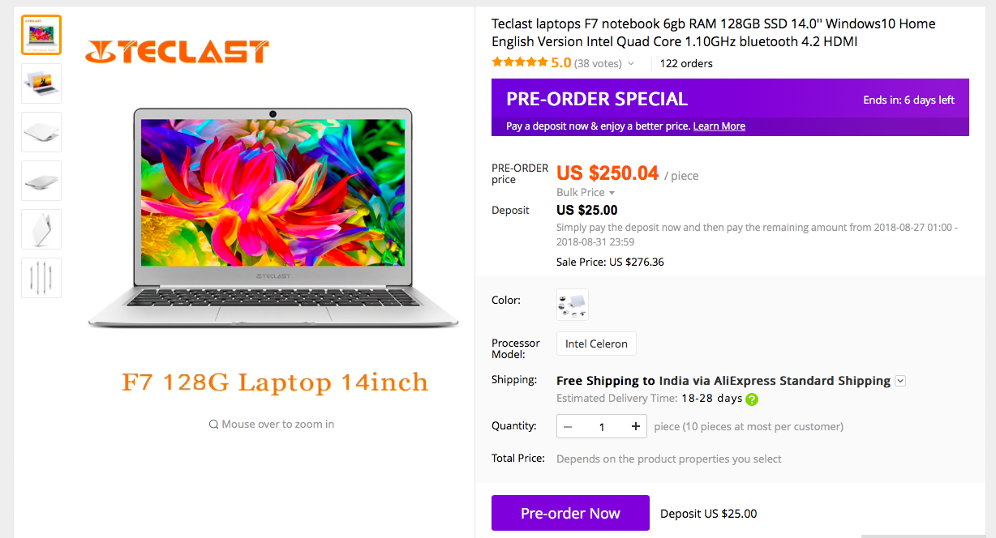Click the Pre-order Now button
The height and width of the screenshot is (538, 996).
pyautogui.click(x=570, y=513)
